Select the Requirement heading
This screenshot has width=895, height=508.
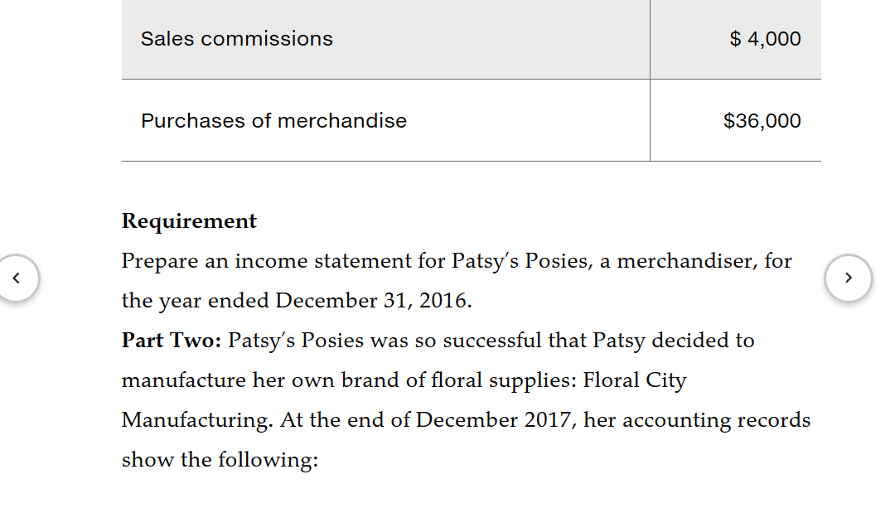(189, 220)
